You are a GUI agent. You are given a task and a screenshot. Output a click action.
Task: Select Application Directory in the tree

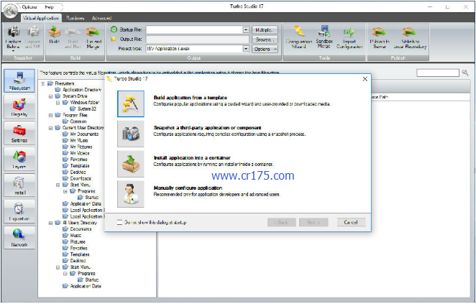pyautogui.click(x=82, y=90)
